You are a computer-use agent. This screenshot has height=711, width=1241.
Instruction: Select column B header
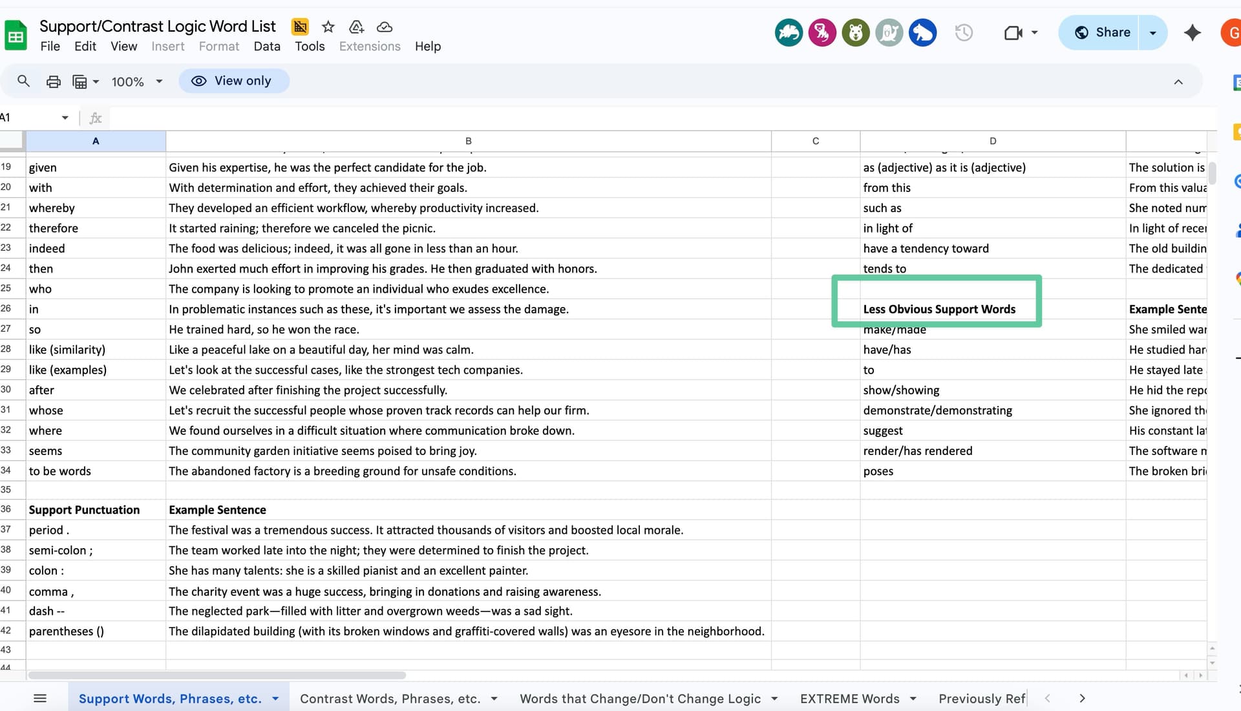coord(469,141)
